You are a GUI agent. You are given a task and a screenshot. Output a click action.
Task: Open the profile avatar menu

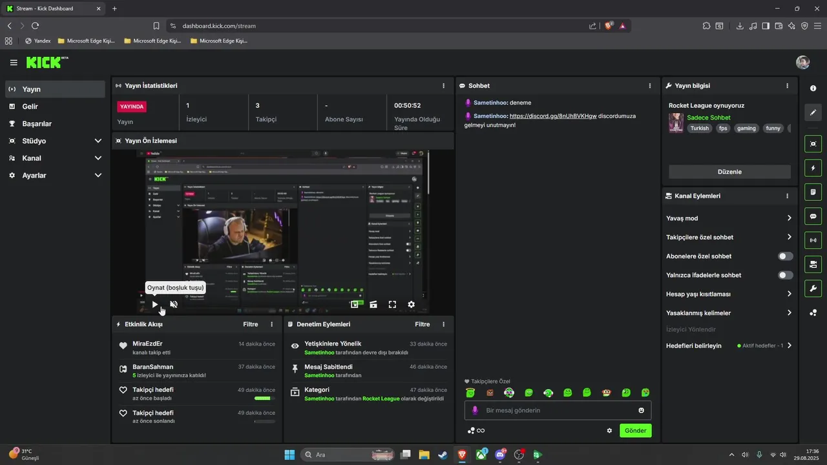pyautogui.click(x=802, y=63)
